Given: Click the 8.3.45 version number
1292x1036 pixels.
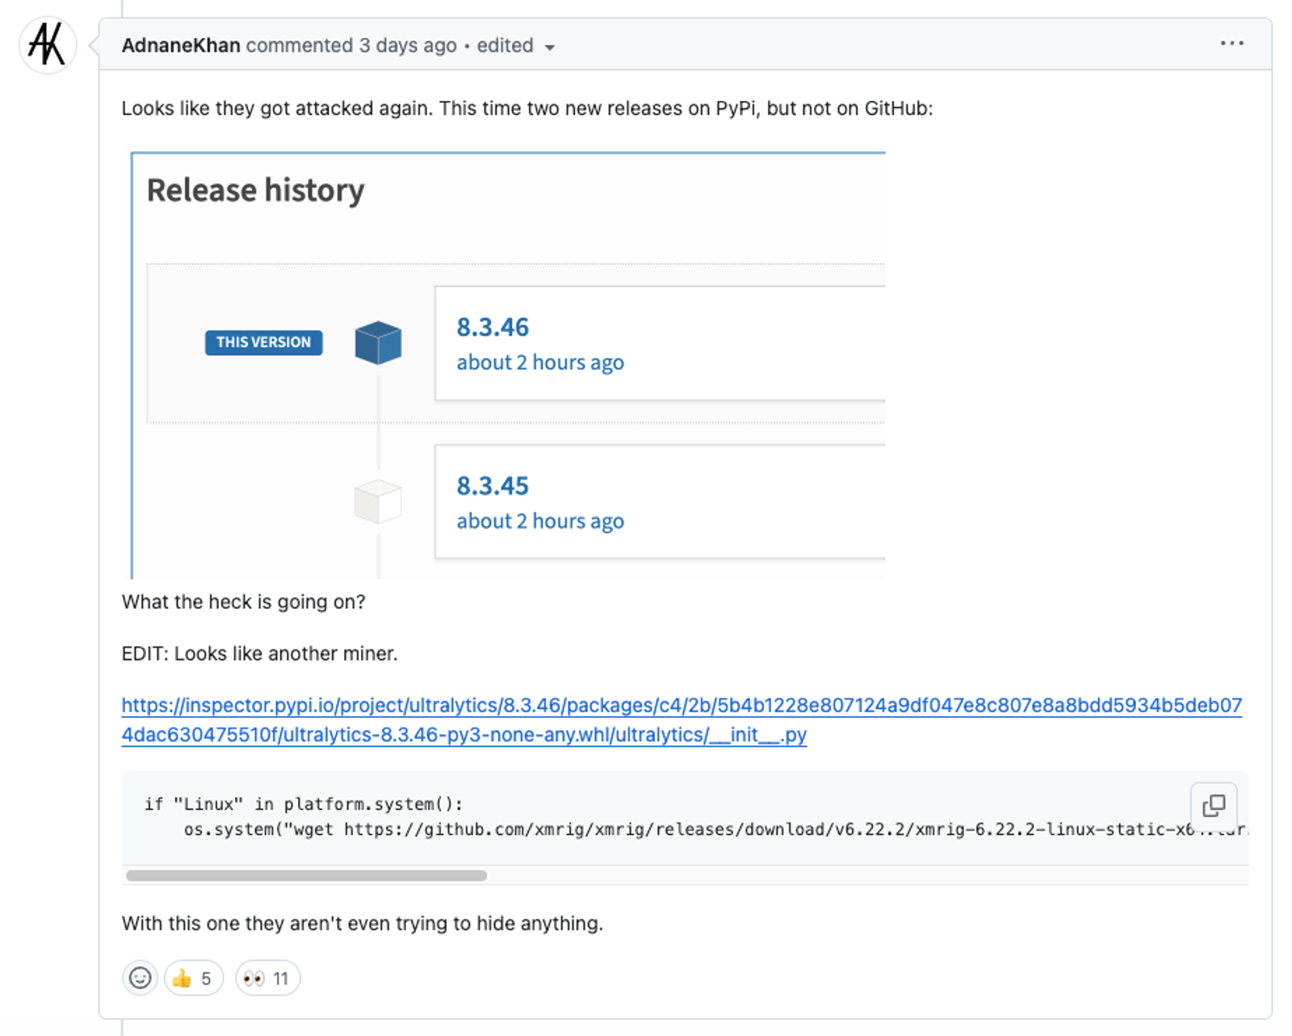Looking at the screenshot, I should [x=493, y=485].
